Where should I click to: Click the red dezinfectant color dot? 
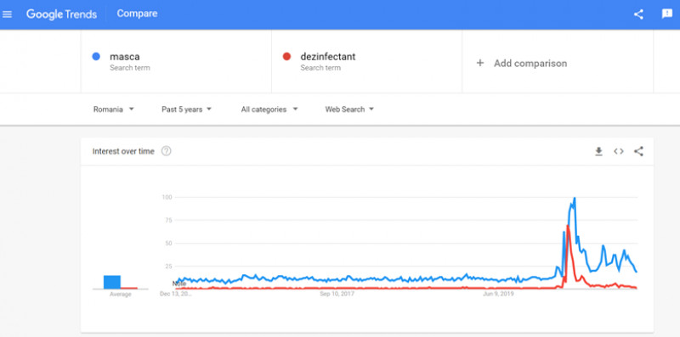(286, 56)
